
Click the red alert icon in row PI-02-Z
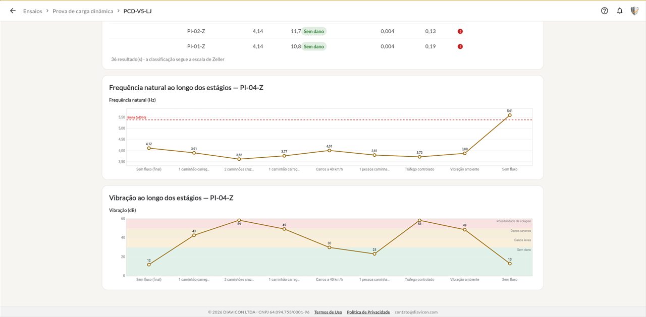pyautogui.click(x=460, y=31)
